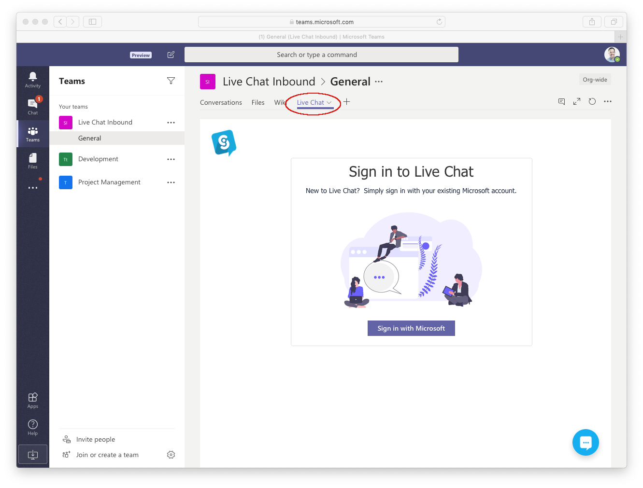This screenshot has width=643, height=488.
Task: Select the Development team
Action: click(98, 159)
